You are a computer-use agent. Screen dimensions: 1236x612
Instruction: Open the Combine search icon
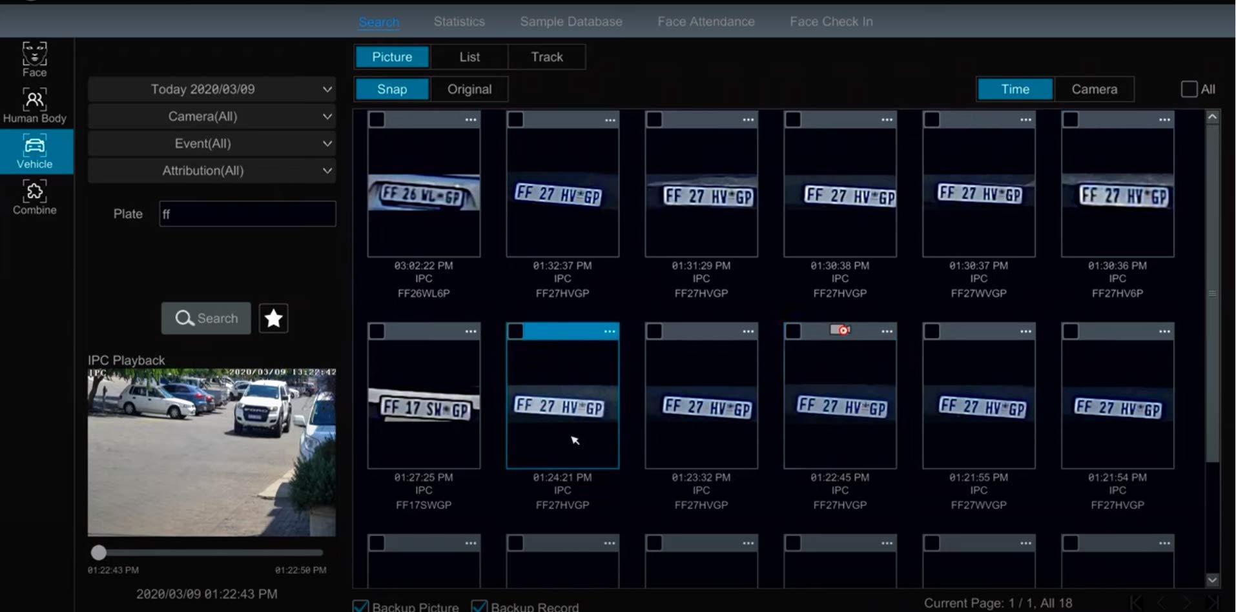34,197
